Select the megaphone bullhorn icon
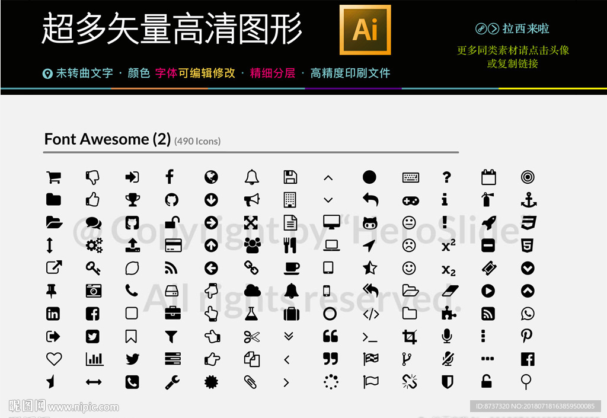The width and height of the screenshot is (607, 418). click(251, 200)
